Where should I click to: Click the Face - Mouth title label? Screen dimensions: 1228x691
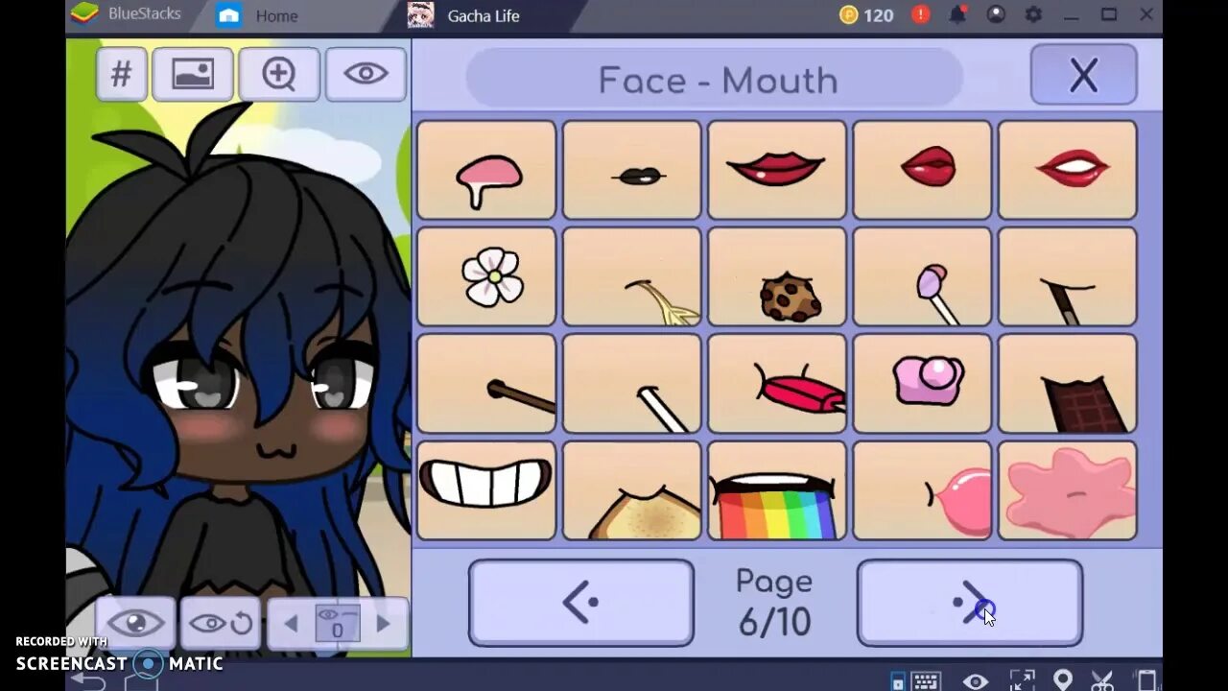click(x=718, y=80)
